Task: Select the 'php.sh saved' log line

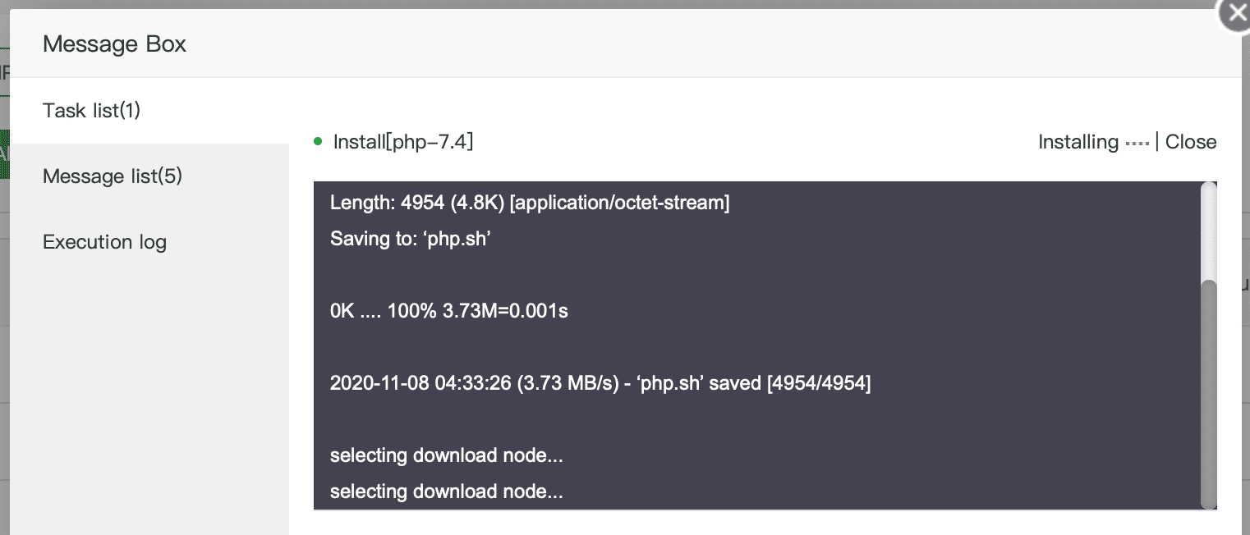Action: click(x=600, y=383)
